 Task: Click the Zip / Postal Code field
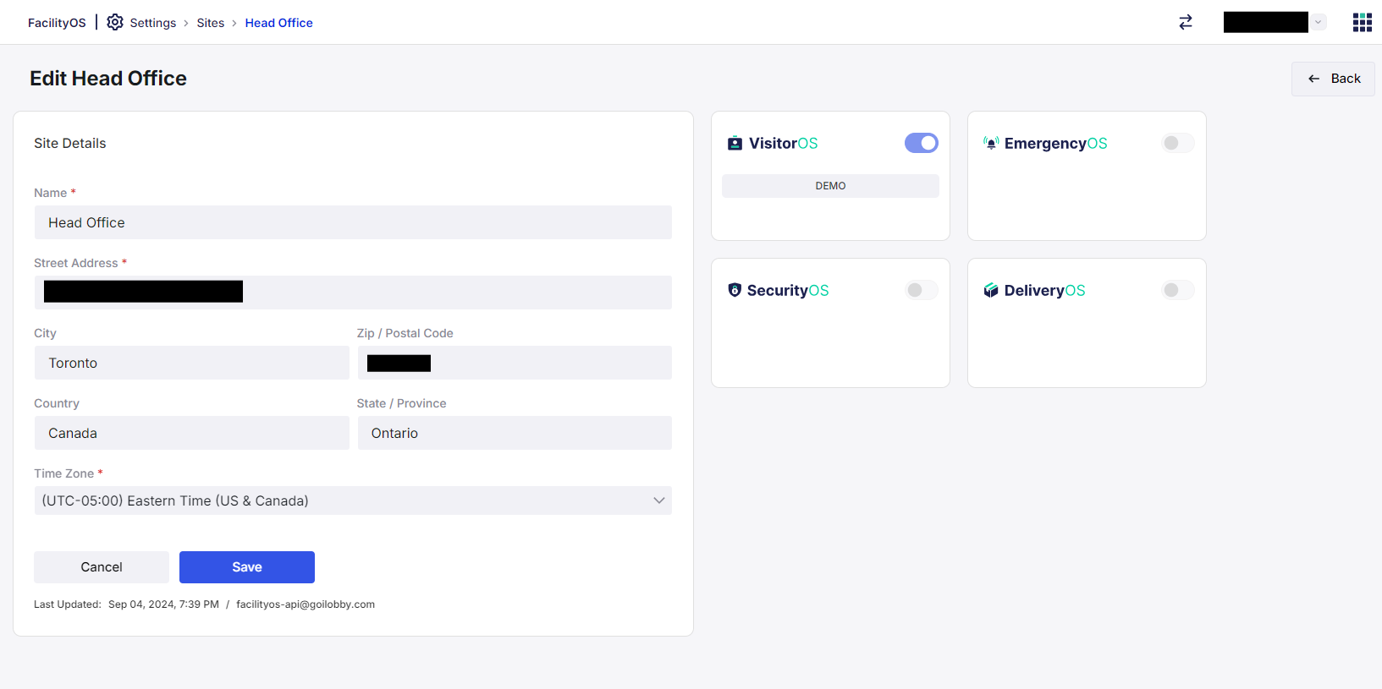coord(515,363)
